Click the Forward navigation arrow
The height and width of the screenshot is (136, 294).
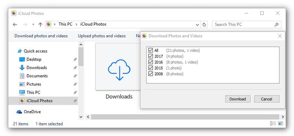coord(25,24)
